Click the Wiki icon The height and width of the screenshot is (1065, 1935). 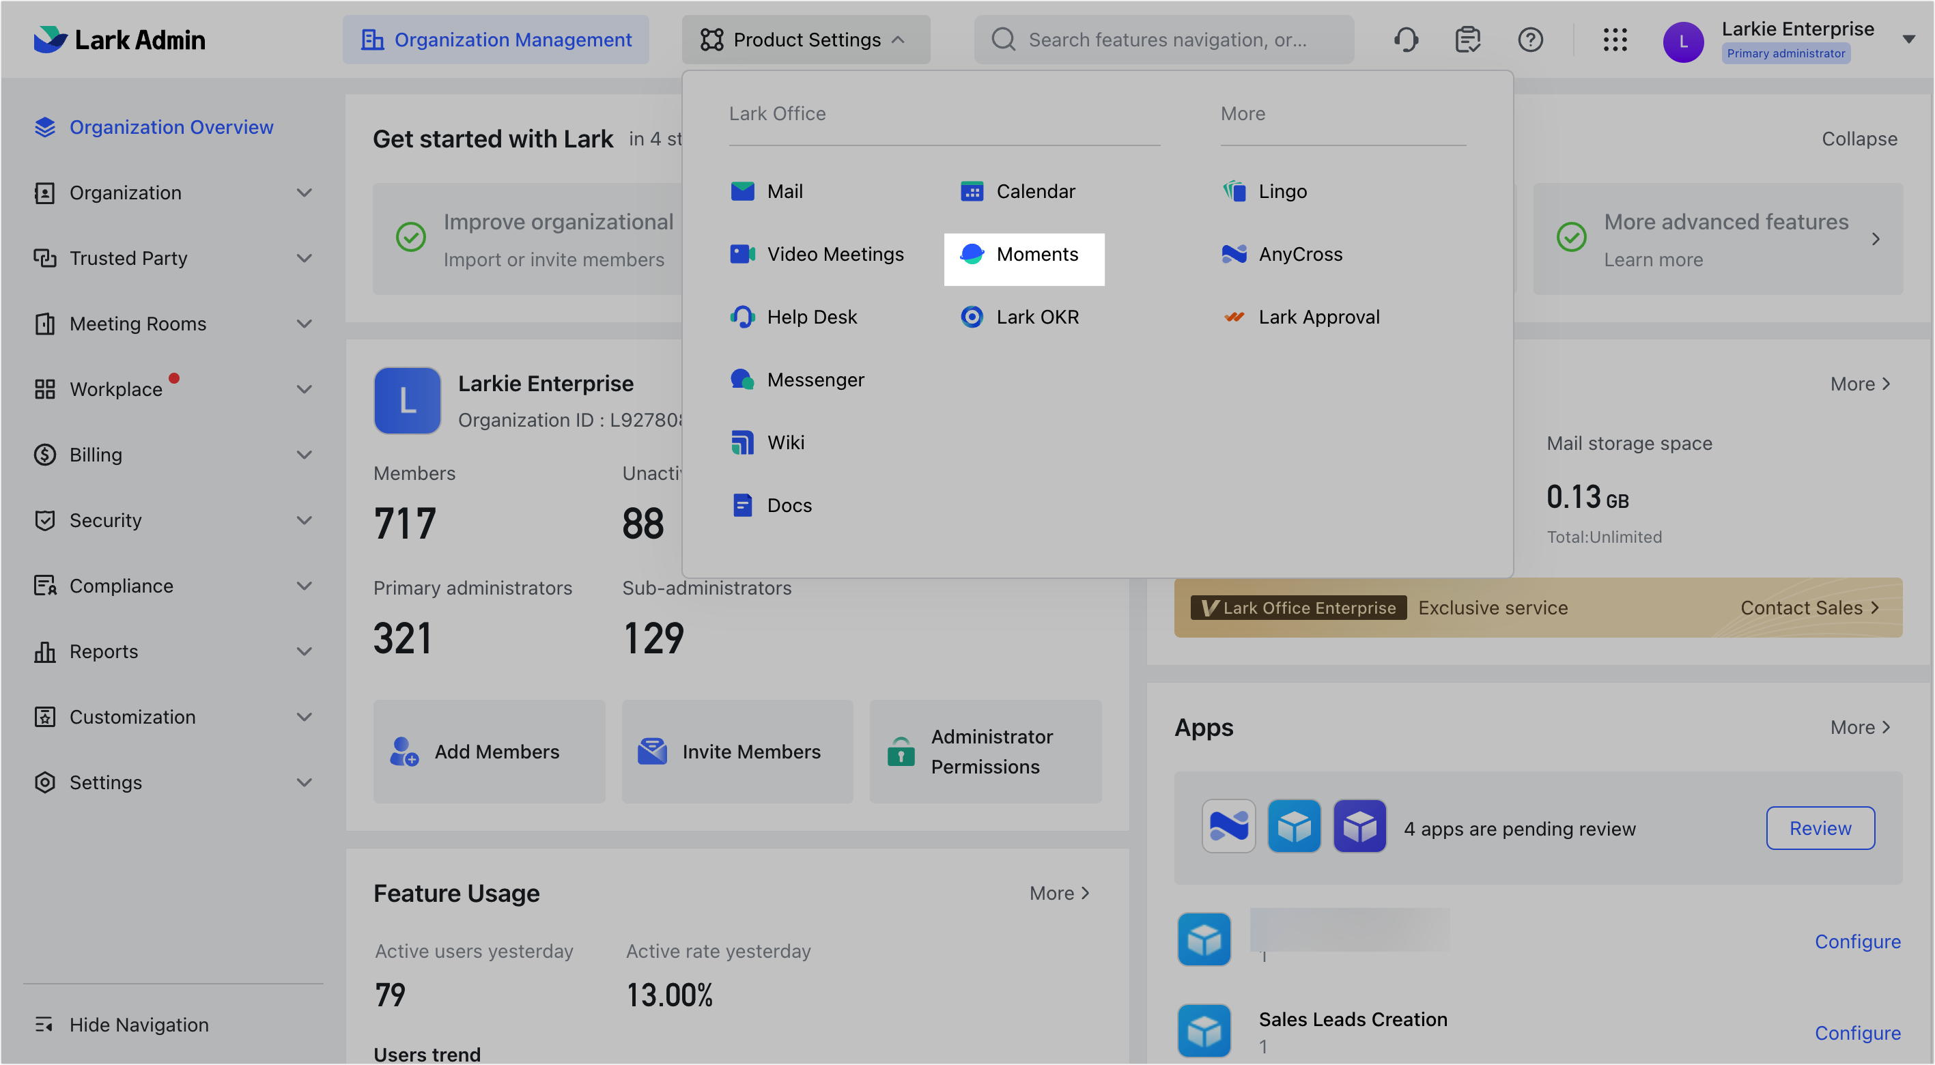click(x=742, y=442)
